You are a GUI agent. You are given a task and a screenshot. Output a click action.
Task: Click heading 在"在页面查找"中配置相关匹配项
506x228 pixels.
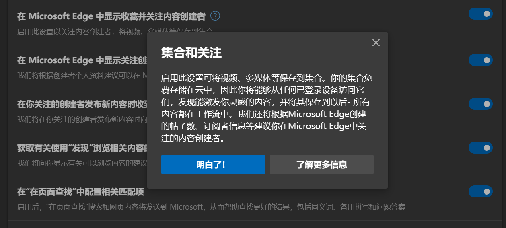(80, 192)
